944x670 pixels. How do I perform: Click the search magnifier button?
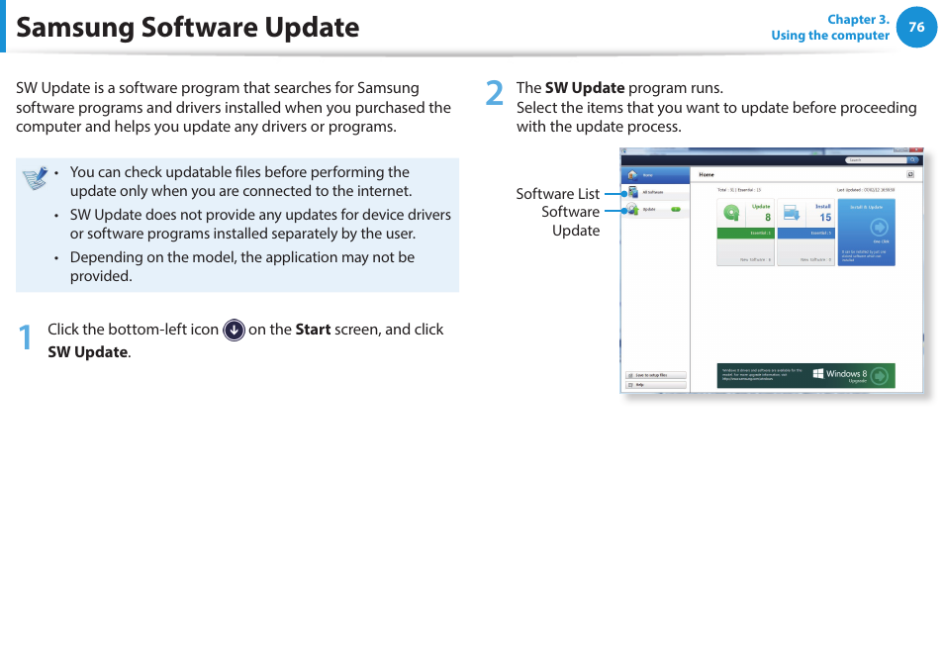(913, 160)
